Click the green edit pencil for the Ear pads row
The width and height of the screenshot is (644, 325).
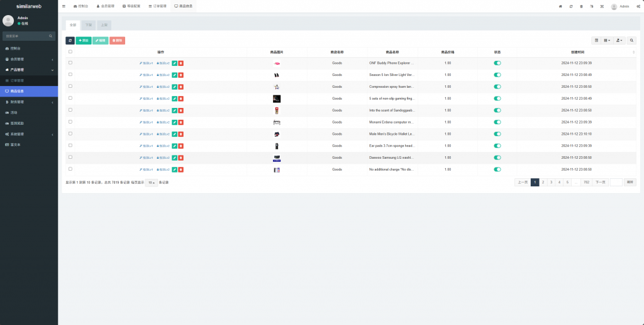click(x=174, y=146)
